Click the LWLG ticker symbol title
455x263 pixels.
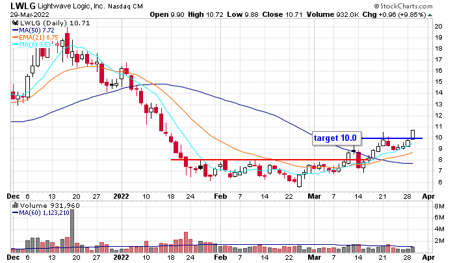(23, 5)
